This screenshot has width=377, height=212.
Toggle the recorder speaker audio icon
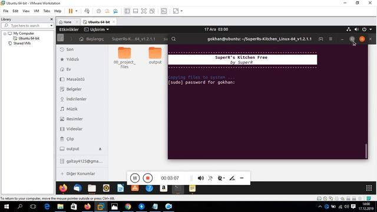tap(200, 178)
